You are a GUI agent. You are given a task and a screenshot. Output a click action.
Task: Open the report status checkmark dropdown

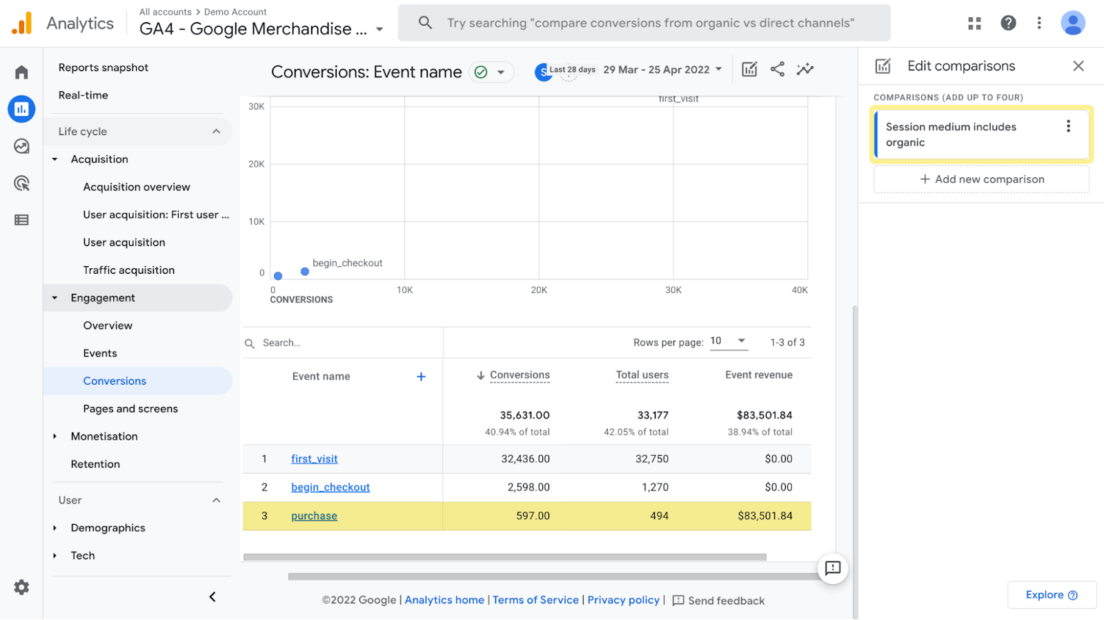pyautogui.click(x=491, y=72)
